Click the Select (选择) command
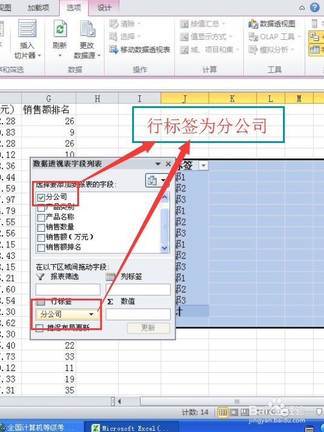This screenshot has width=324, height=432. (x=125, y=36)
